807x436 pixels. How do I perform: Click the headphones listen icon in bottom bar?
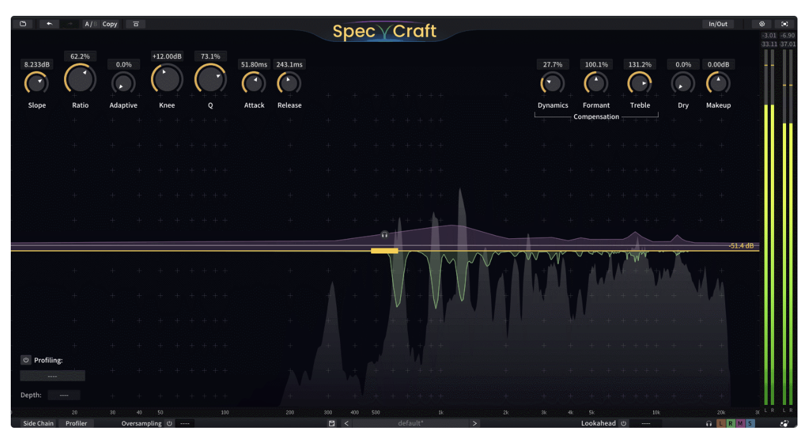(x=709, y=423)
